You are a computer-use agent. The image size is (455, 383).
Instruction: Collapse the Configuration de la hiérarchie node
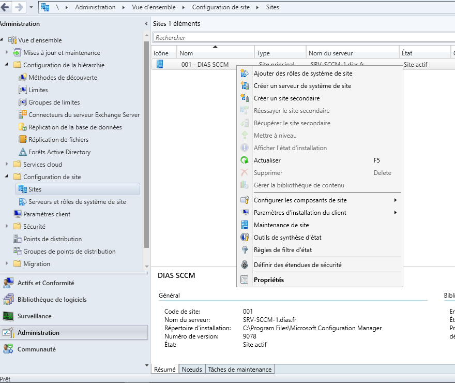tap(7, 65)
